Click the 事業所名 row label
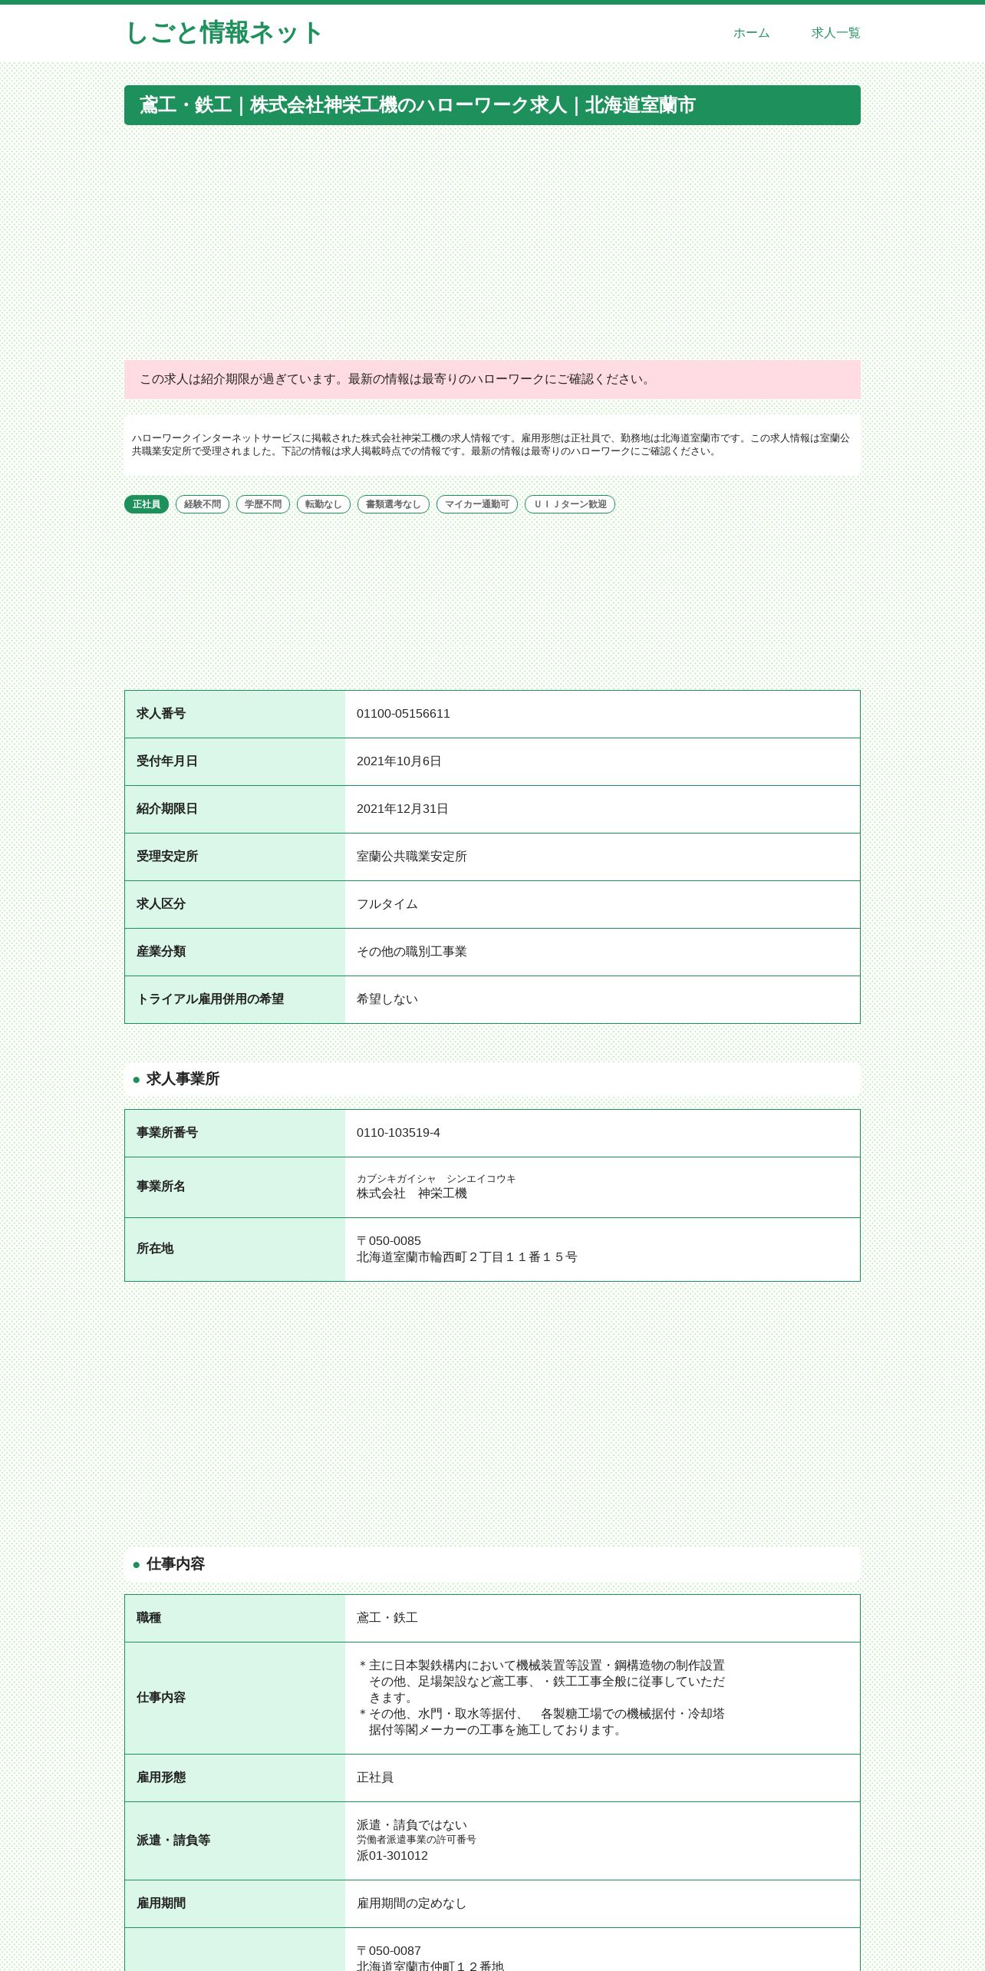985x1971 pixels. click(161, 1187)
